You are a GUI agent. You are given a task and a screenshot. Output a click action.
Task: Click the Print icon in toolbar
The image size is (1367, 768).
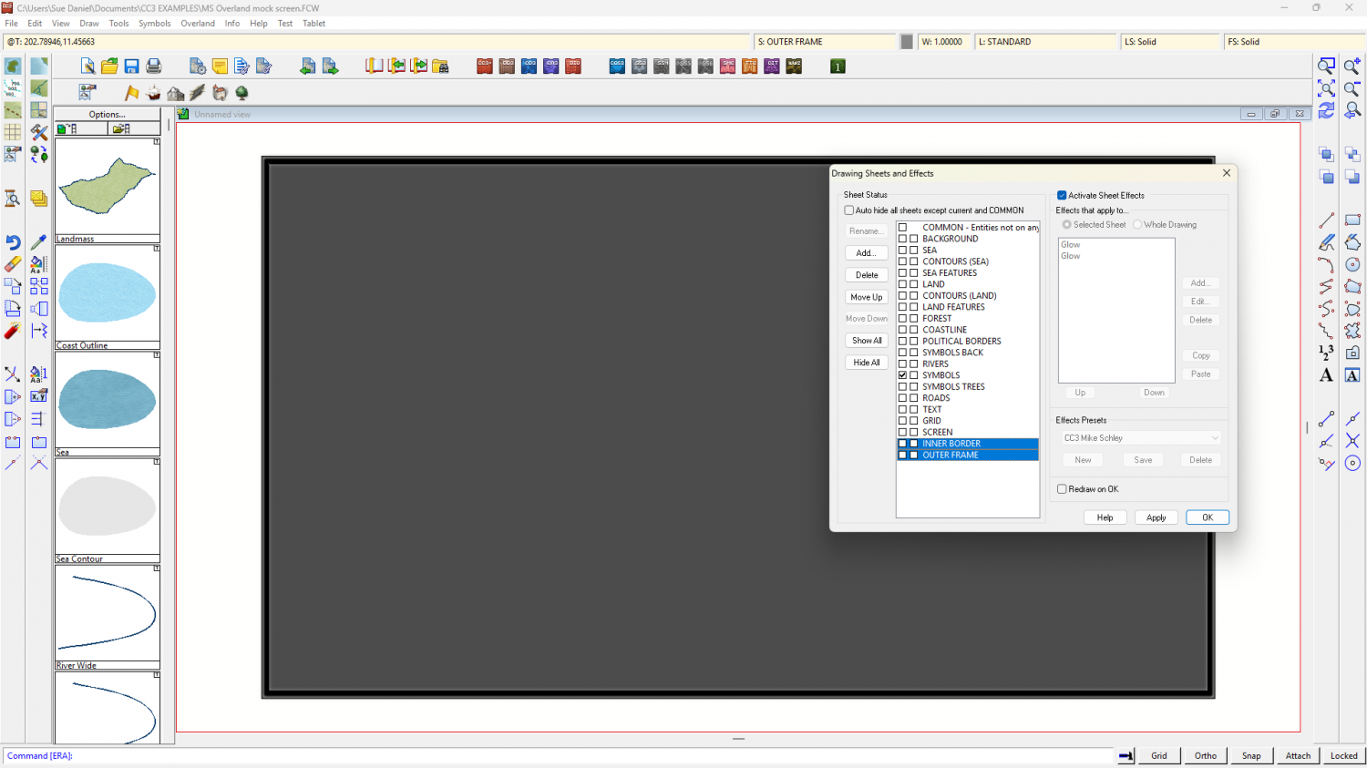click(154, 67)
